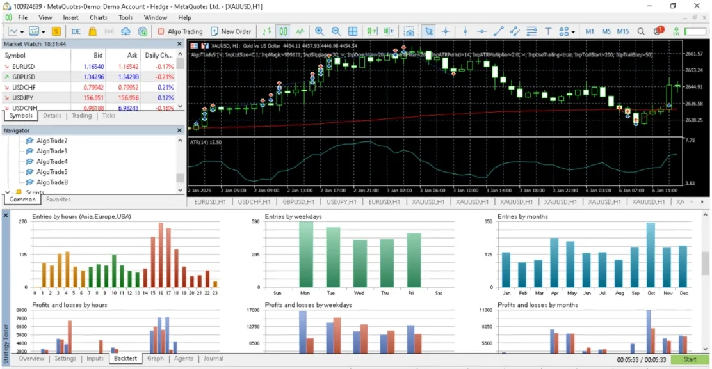Switch the timeframe to M15
The height and width of the screenshot is (369, 712).
(623, 31)
